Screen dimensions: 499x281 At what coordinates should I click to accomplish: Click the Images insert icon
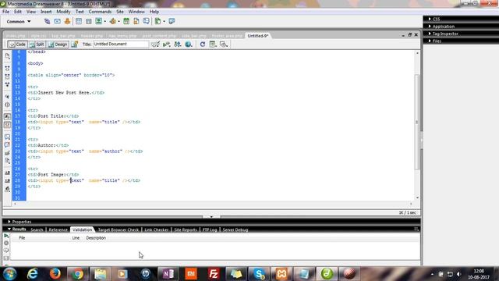coord(99,21)
